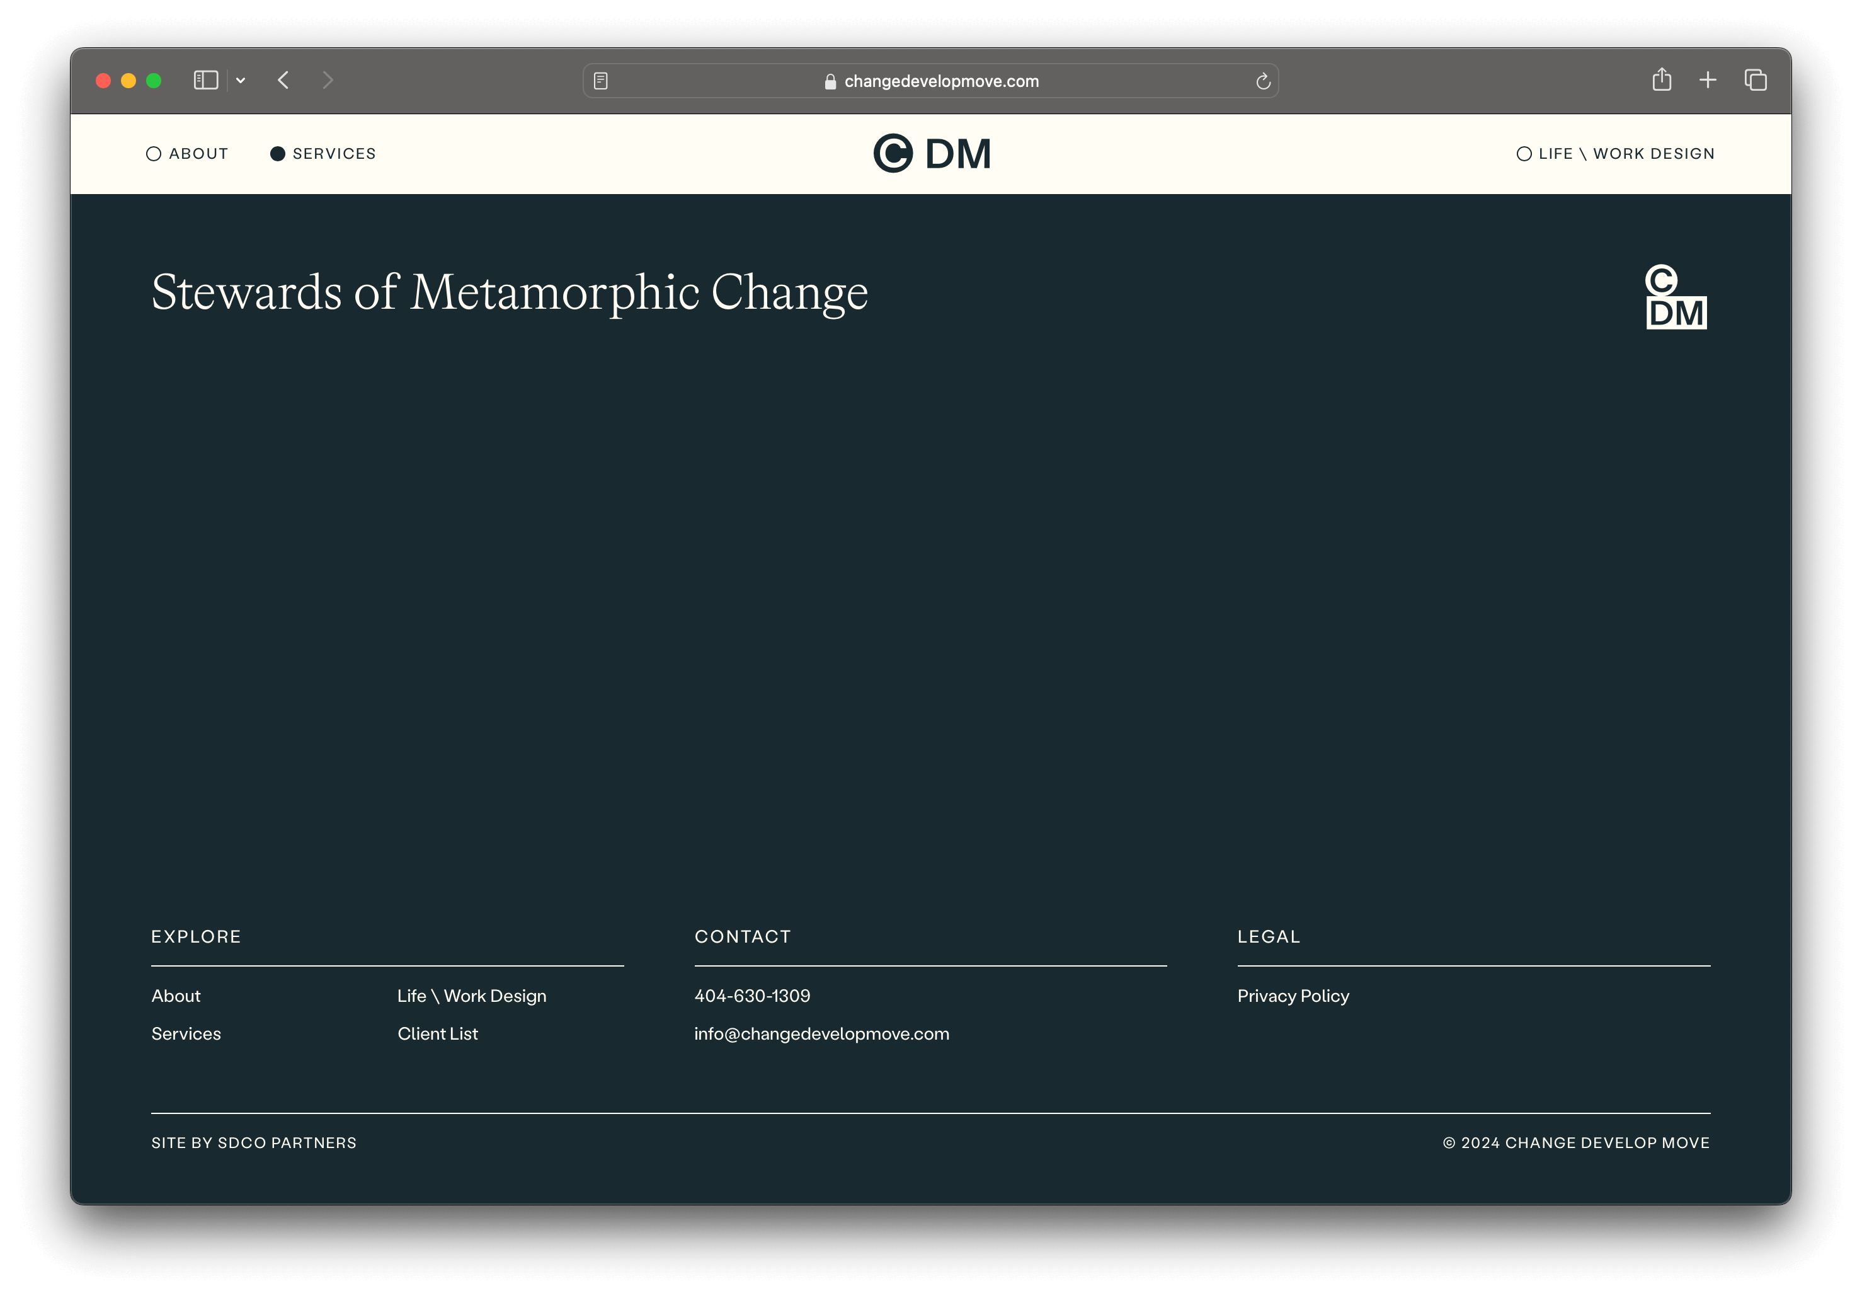The width and height of the screenshot is (1862, 1298).
Task: Click the stacked CDM logo in the footer
Action: pos(1676,297)
